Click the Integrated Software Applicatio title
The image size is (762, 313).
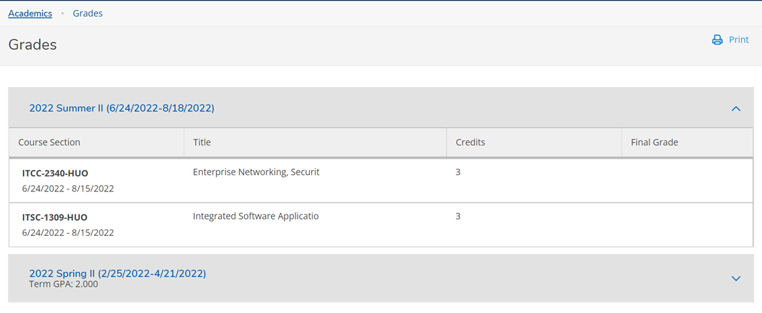(256, 216)
